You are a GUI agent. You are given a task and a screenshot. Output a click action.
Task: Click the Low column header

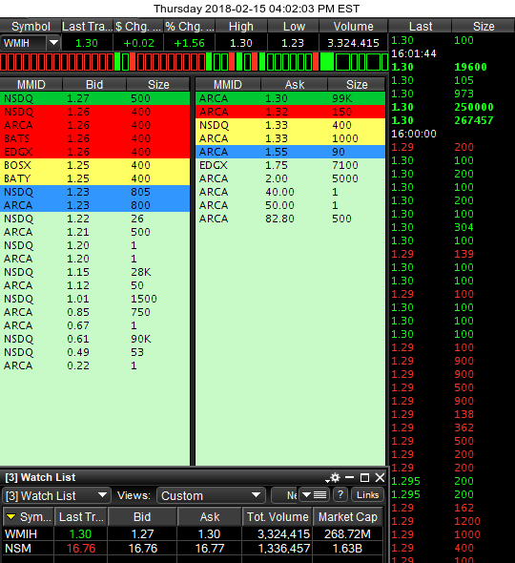pos(293,26)
